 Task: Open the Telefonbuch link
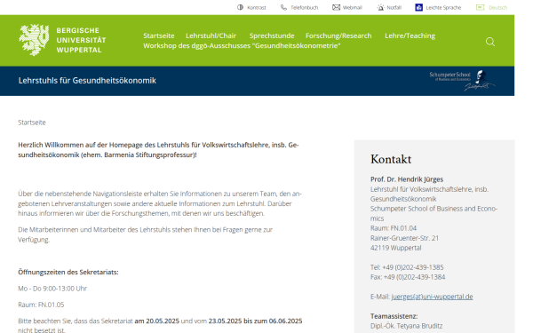(304, 7)
